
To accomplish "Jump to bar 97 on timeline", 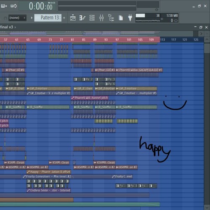I will click(x=117, y=39).
